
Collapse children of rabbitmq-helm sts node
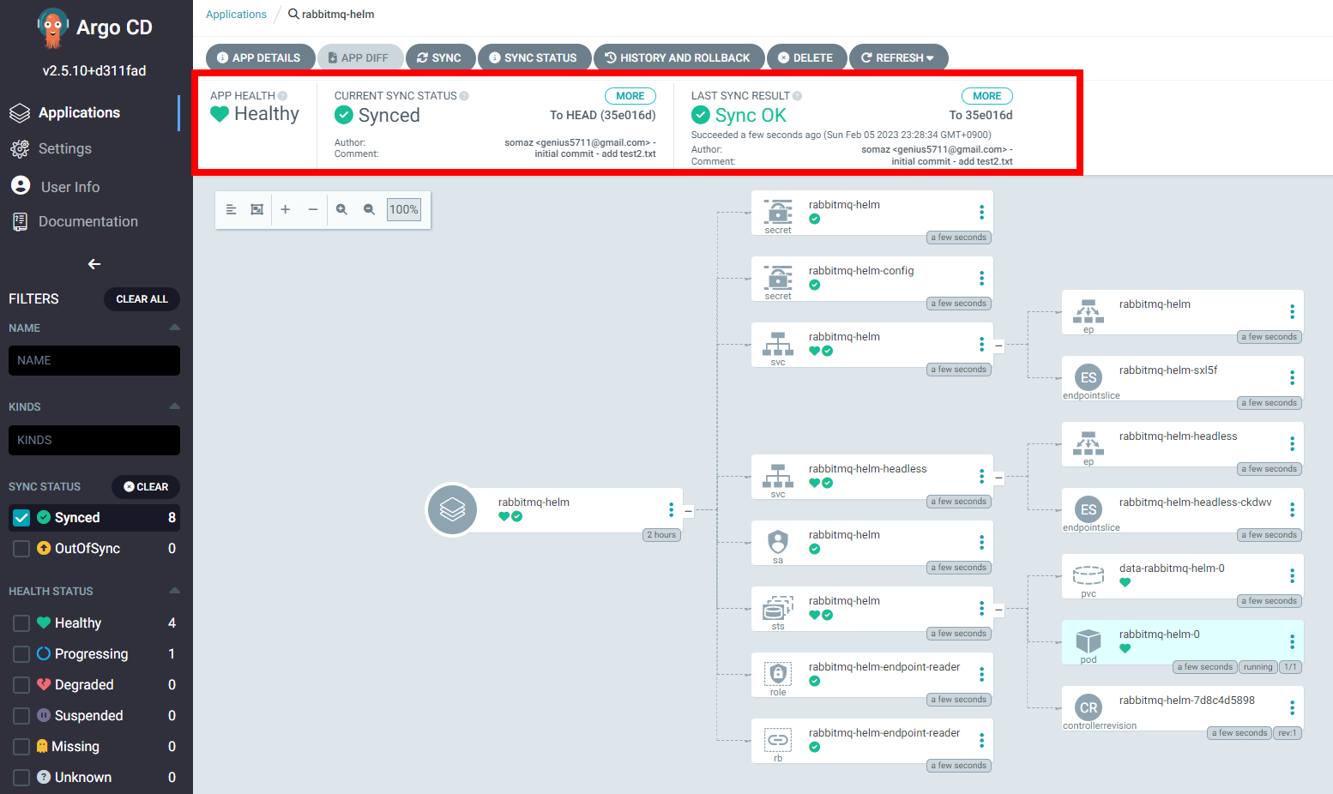998,610
